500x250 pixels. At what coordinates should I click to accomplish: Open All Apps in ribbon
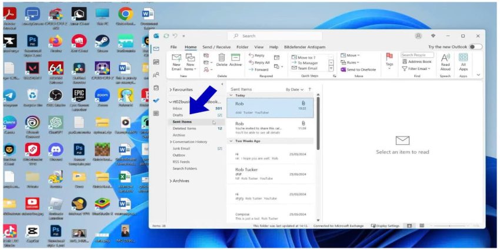(x=463, y=62)
